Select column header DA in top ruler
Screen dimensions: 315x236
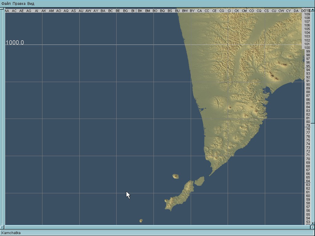(x=296, y=11)
